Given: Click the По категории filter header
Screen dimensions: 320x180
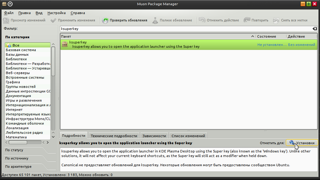Looking at the screenshot, I should point(17,37).
